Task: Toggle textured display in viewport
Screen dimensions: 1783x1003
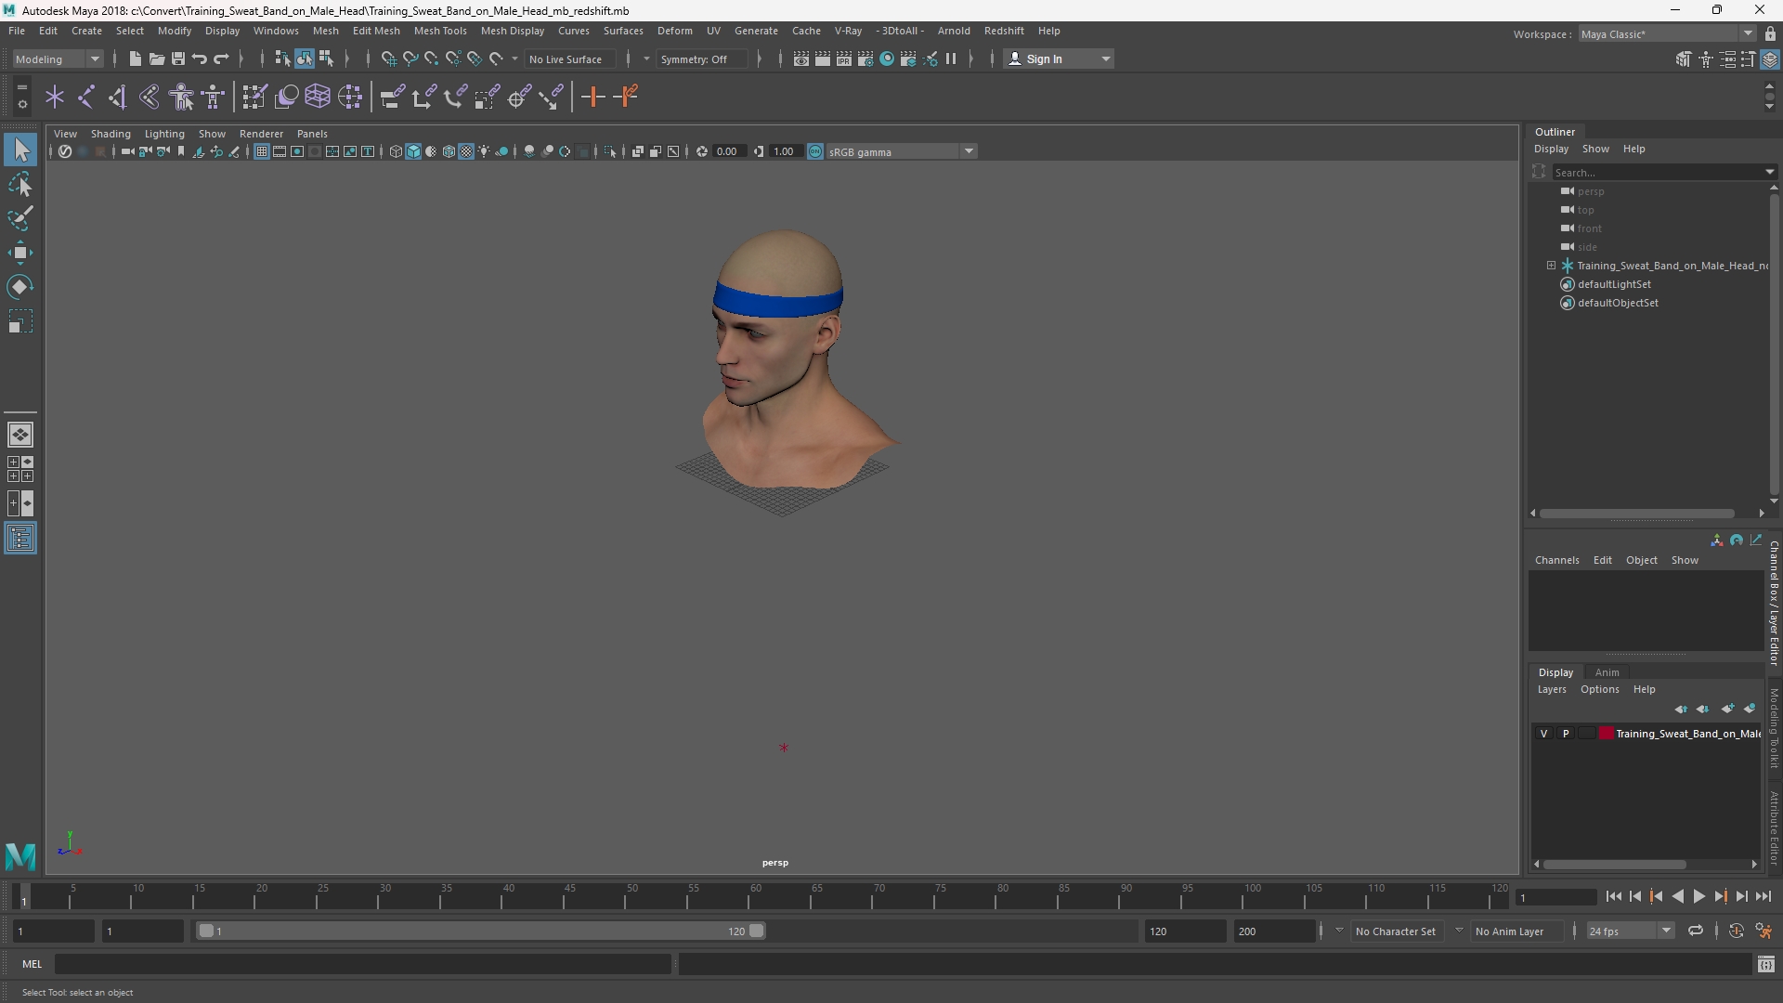Action: [x=466, y=151]
